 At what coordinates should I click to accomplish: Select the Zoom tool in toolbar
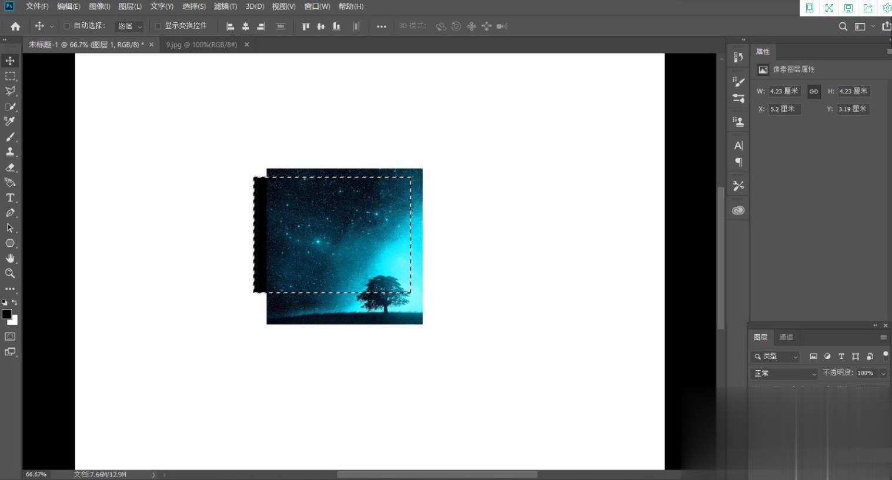click(x=10, y=273)
